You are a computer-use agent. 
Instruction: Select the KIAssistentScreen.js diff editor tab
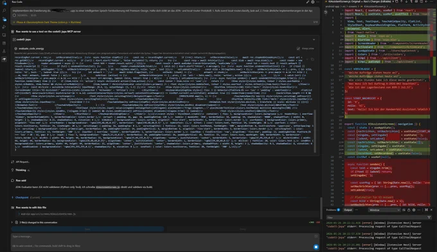click(359, 2)
